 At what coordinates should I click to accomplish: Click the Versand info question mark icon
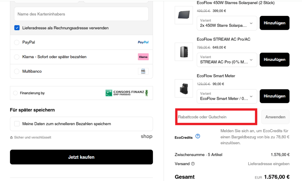click(193, 164)
